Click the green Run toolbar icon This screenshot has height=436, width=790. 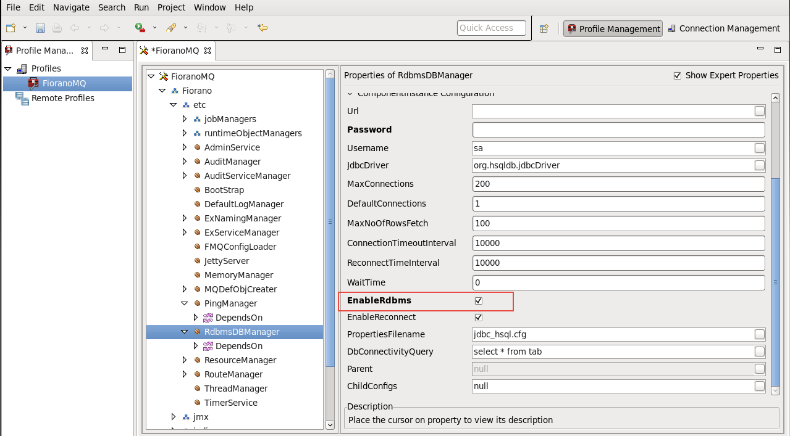[140, 28]
